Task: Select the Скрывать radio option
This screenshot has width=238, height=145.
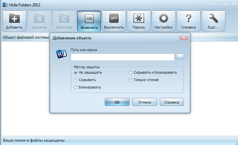Action: [76, 80]
